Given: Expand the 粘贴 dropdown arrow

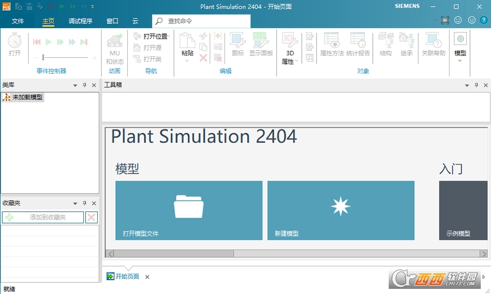Looking at the screenshot, I should [187, 60].
